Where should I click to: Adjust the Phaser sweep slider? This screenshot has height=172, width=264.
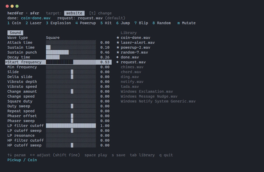tap(71, 121)
